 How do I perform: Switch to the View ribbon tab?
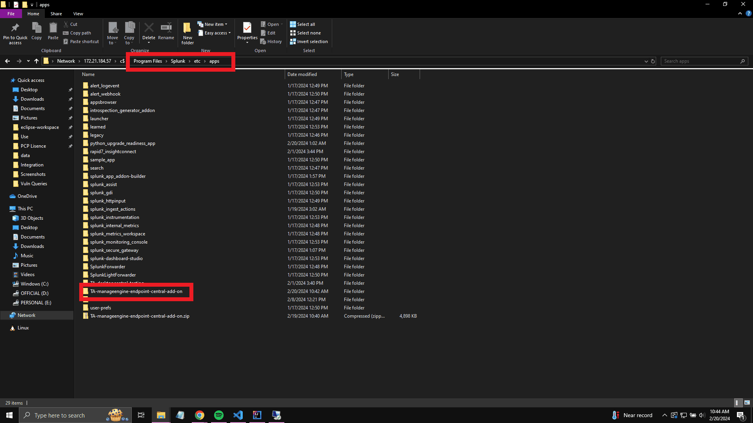[x=78, y=14]
